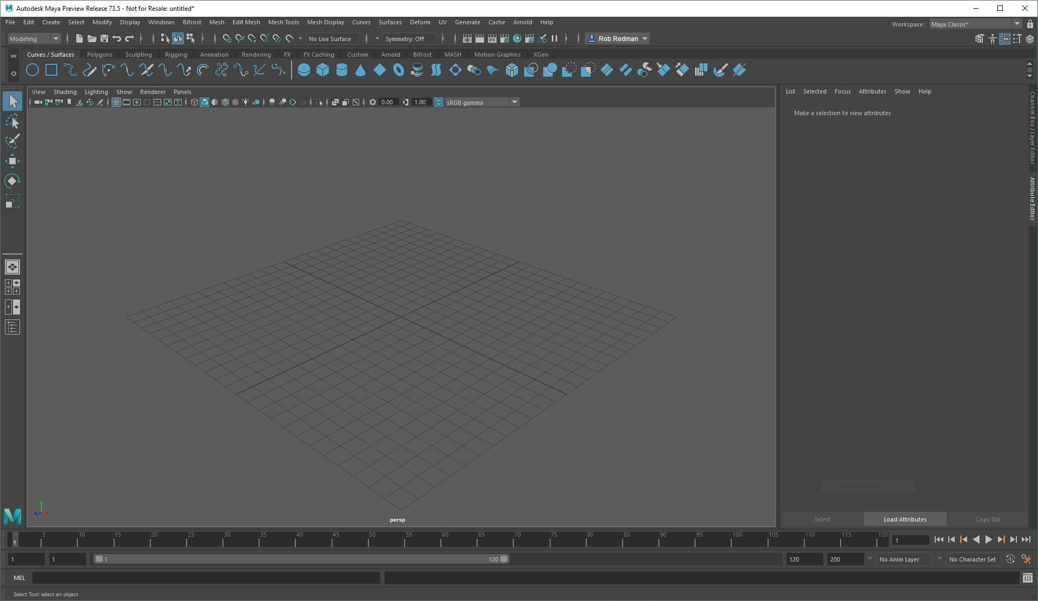Screen dimensions: 1038x601
Task: Click the Redo arrow icon
Action: [129, 38]
